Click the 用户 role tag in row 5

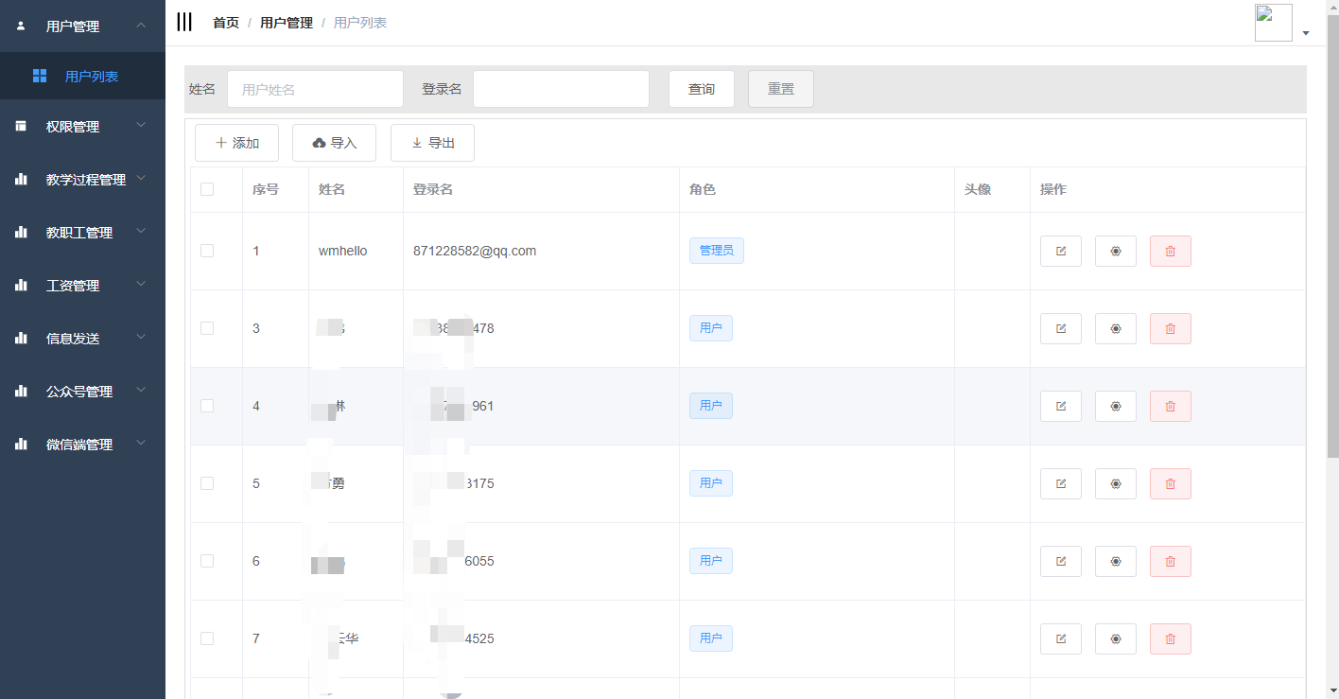[710, 483]
